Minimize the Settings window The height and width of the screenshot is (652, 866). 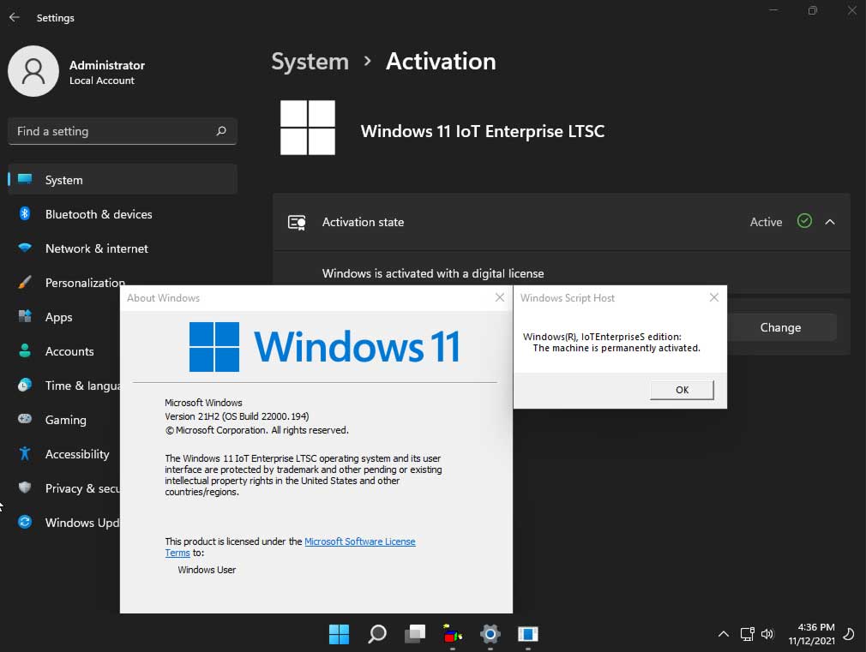point(773,10)
